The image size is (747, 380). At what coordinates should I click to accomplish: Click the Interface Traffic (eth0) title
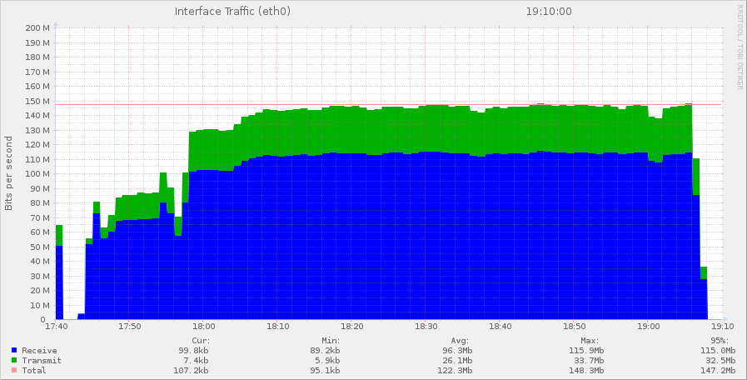click(232, 12)
